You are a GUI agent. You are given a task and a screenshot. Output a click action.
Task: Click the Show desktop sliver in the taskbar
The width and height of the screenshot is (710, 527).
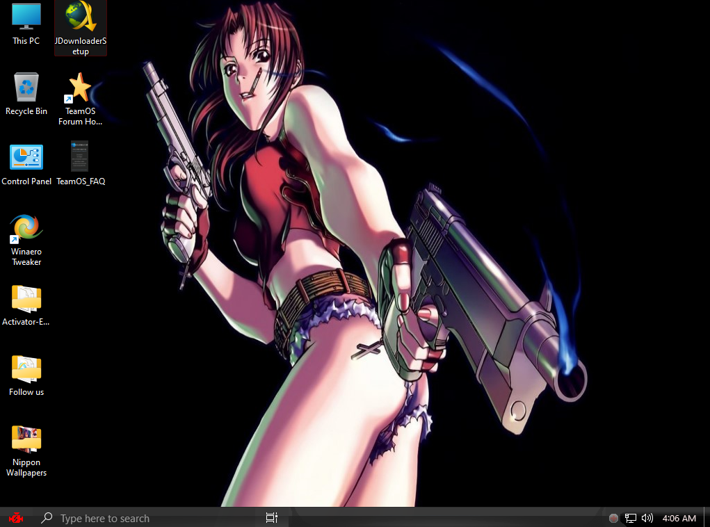[707, 517]
